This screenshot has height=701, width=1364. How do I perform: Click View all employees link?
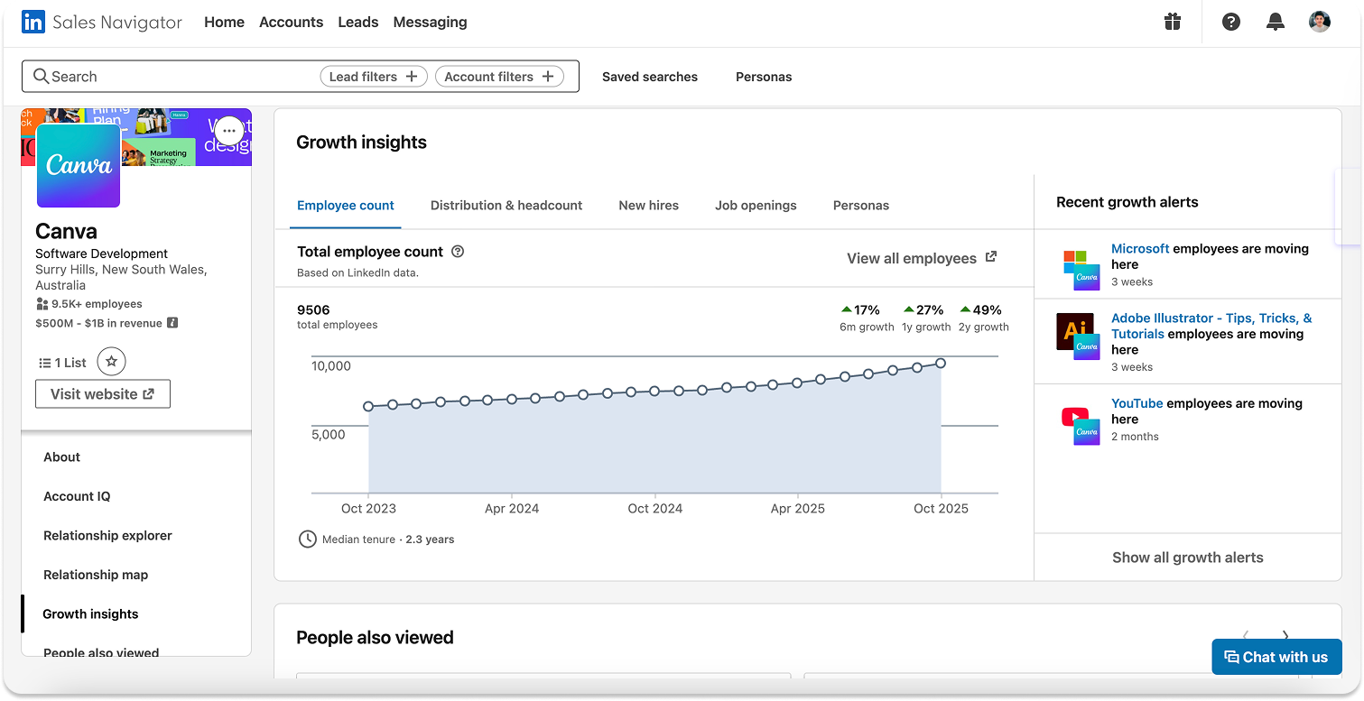click(x=922, y=258)
